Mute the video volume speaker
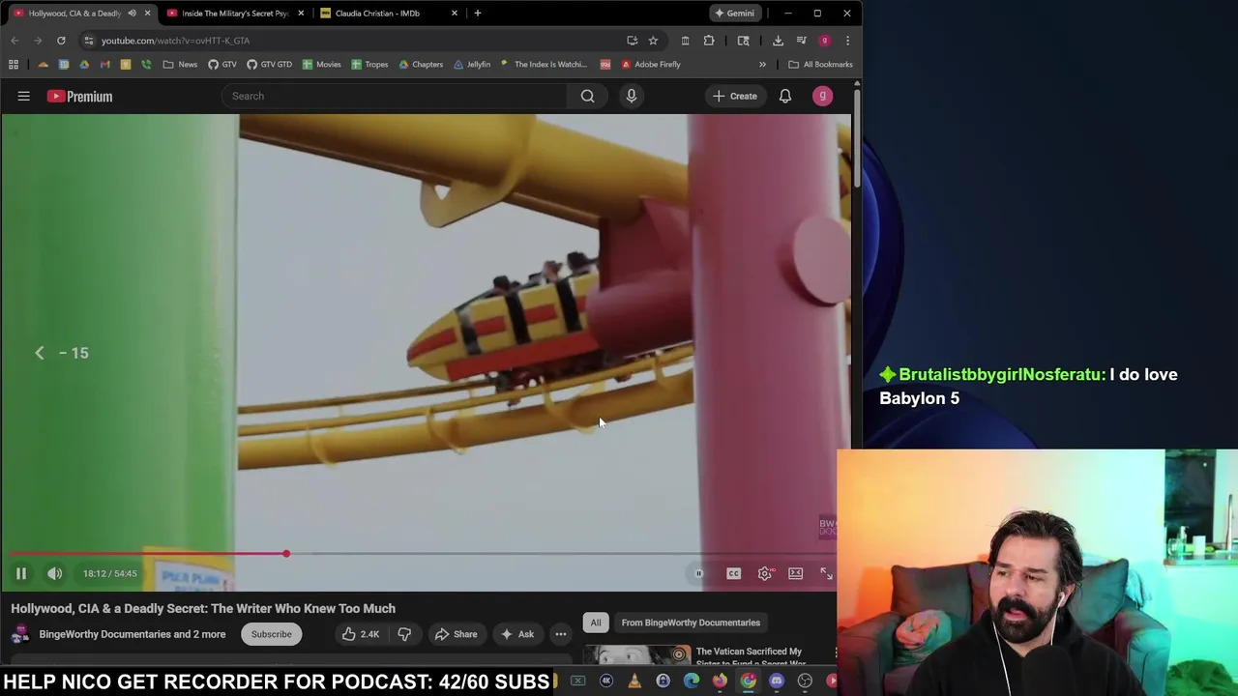The image size is (1238, 696). (55, 573)
